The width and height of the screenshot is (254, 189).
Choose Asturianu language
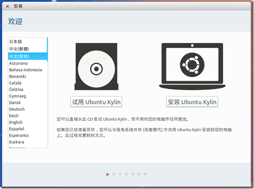click(28, 63)
